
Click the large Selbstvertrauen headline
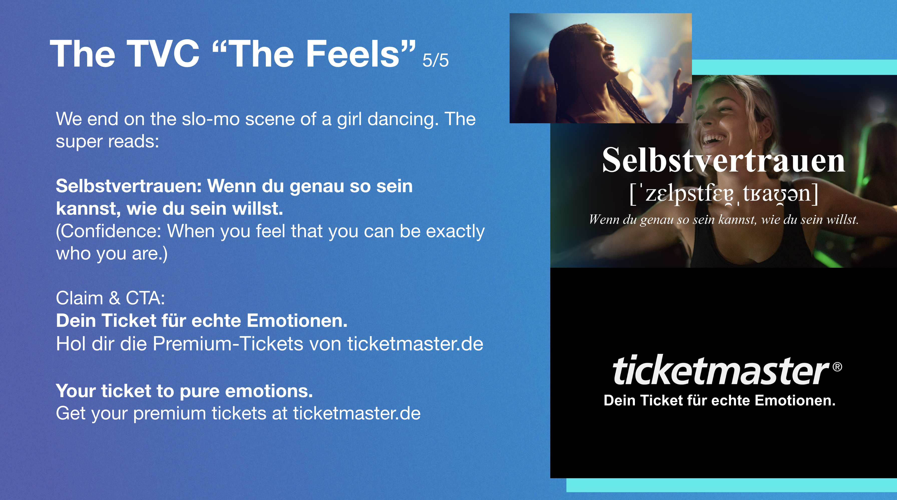[x=724, y=160]
